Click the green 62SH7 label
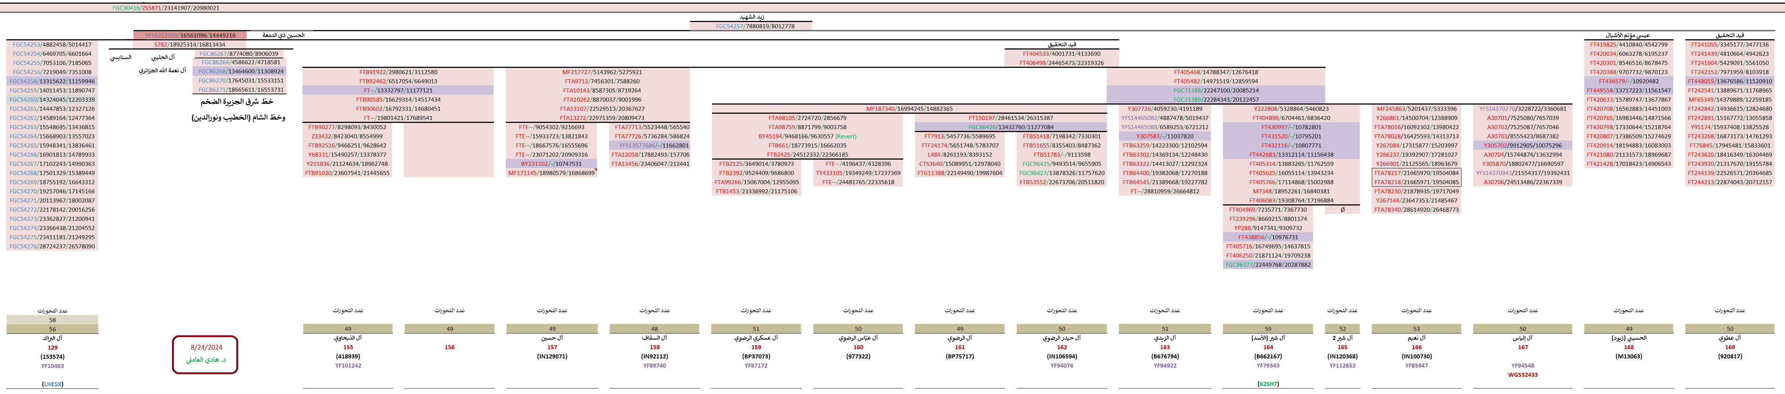1785x394 pixels. (x=1267, y=384)
